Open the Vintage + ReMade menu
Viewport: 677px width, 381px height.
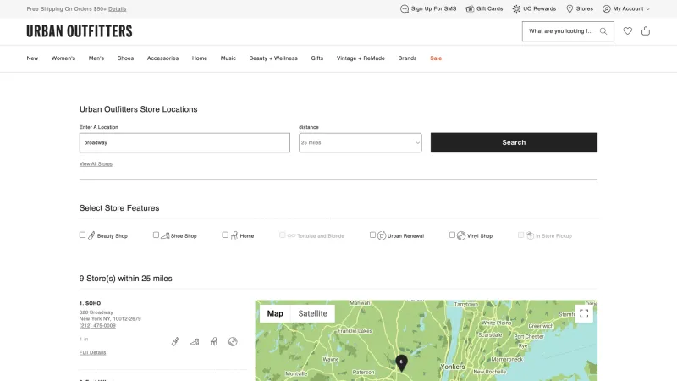pyautogui.click(x=361, y=58)
